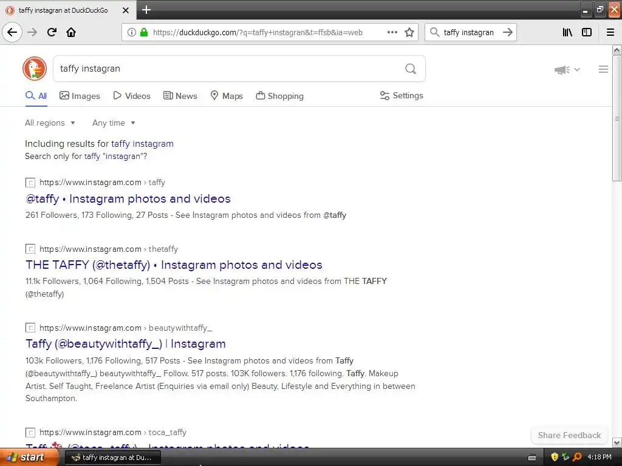Expand the All regions dropdown
This screenshot has height=466, width=622.
click(x=50, y=123)
